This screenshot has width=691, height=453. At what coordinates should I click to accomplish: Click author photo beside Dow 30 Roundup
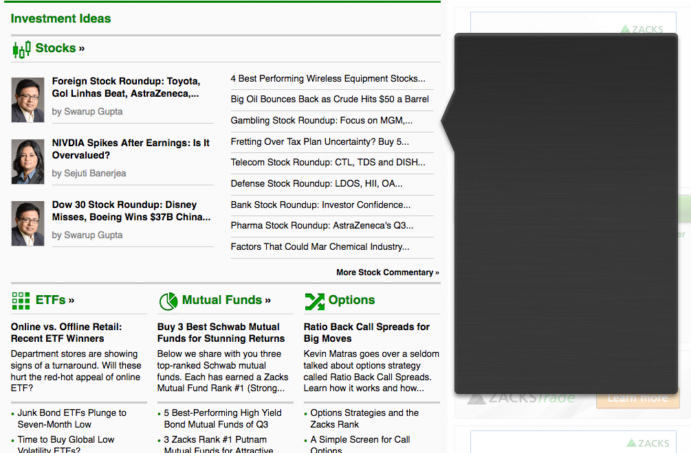click(x=28, y=223)
